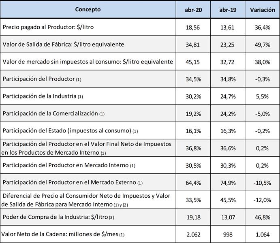Image resolution: width=280 pixels, height=243 pixels.
Task: Click the 18,56 cell
Action: [193, 27]
